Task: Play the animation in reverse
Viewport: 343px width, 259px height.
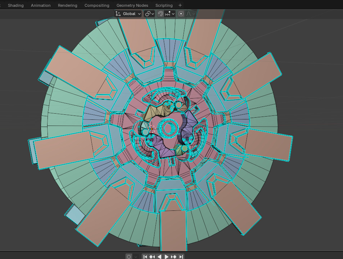Action: (x=159, y=256)
